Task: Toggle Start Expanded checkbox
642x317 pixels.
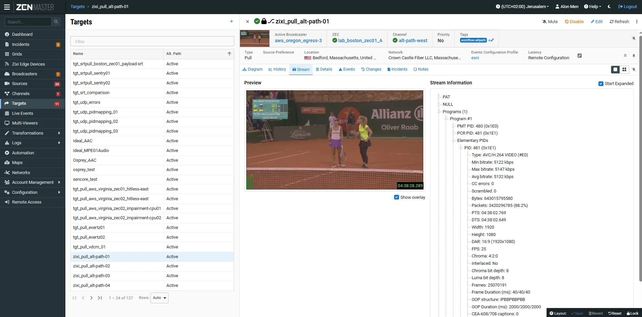Action: pos(601,84)
